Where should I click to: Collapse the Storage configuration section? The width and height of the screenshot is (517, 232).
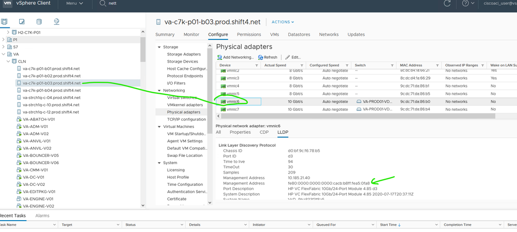click(159, 47)
